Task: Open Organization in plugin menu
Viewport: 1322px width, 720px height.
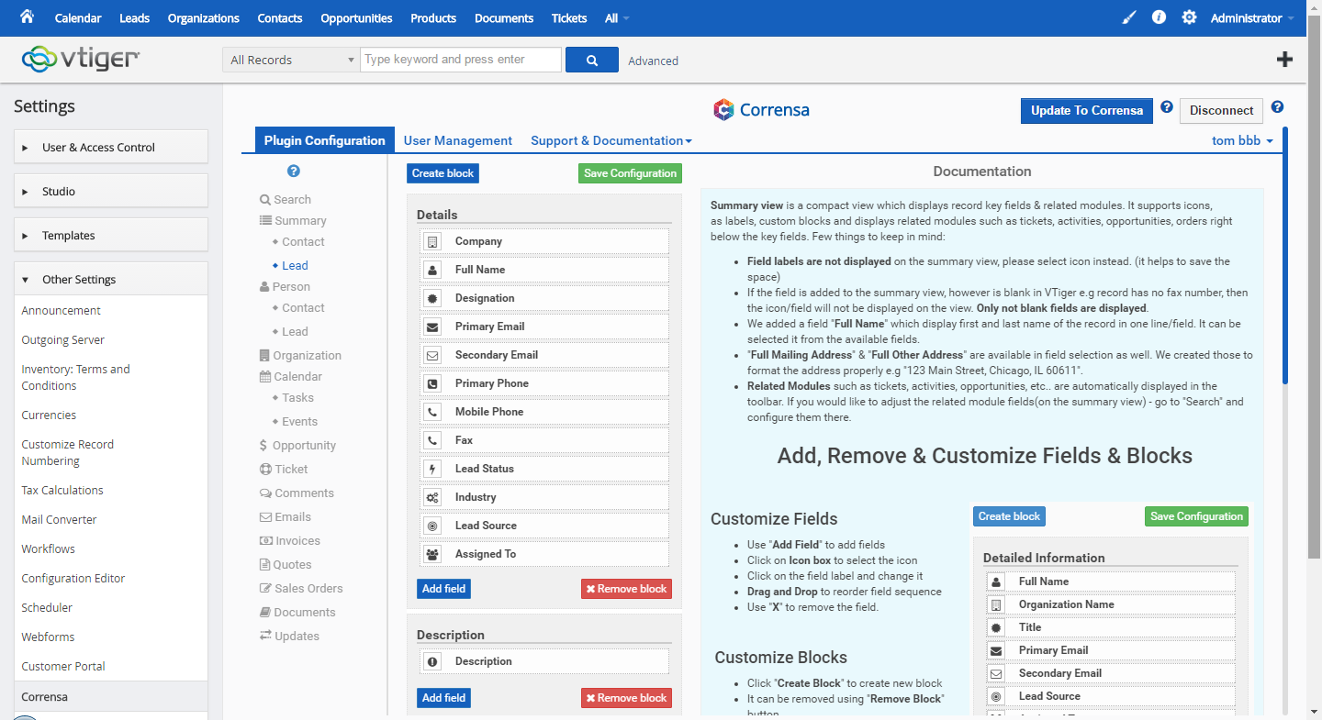Action: pos(300,356)
